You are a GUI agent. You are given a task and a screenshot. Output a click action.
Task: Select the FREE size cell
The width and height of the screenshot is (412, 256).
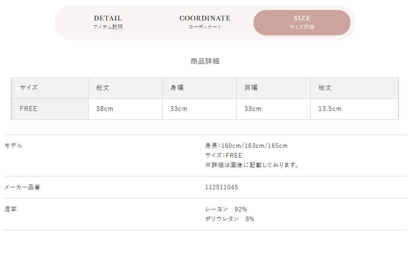click(x=50, y=109)
